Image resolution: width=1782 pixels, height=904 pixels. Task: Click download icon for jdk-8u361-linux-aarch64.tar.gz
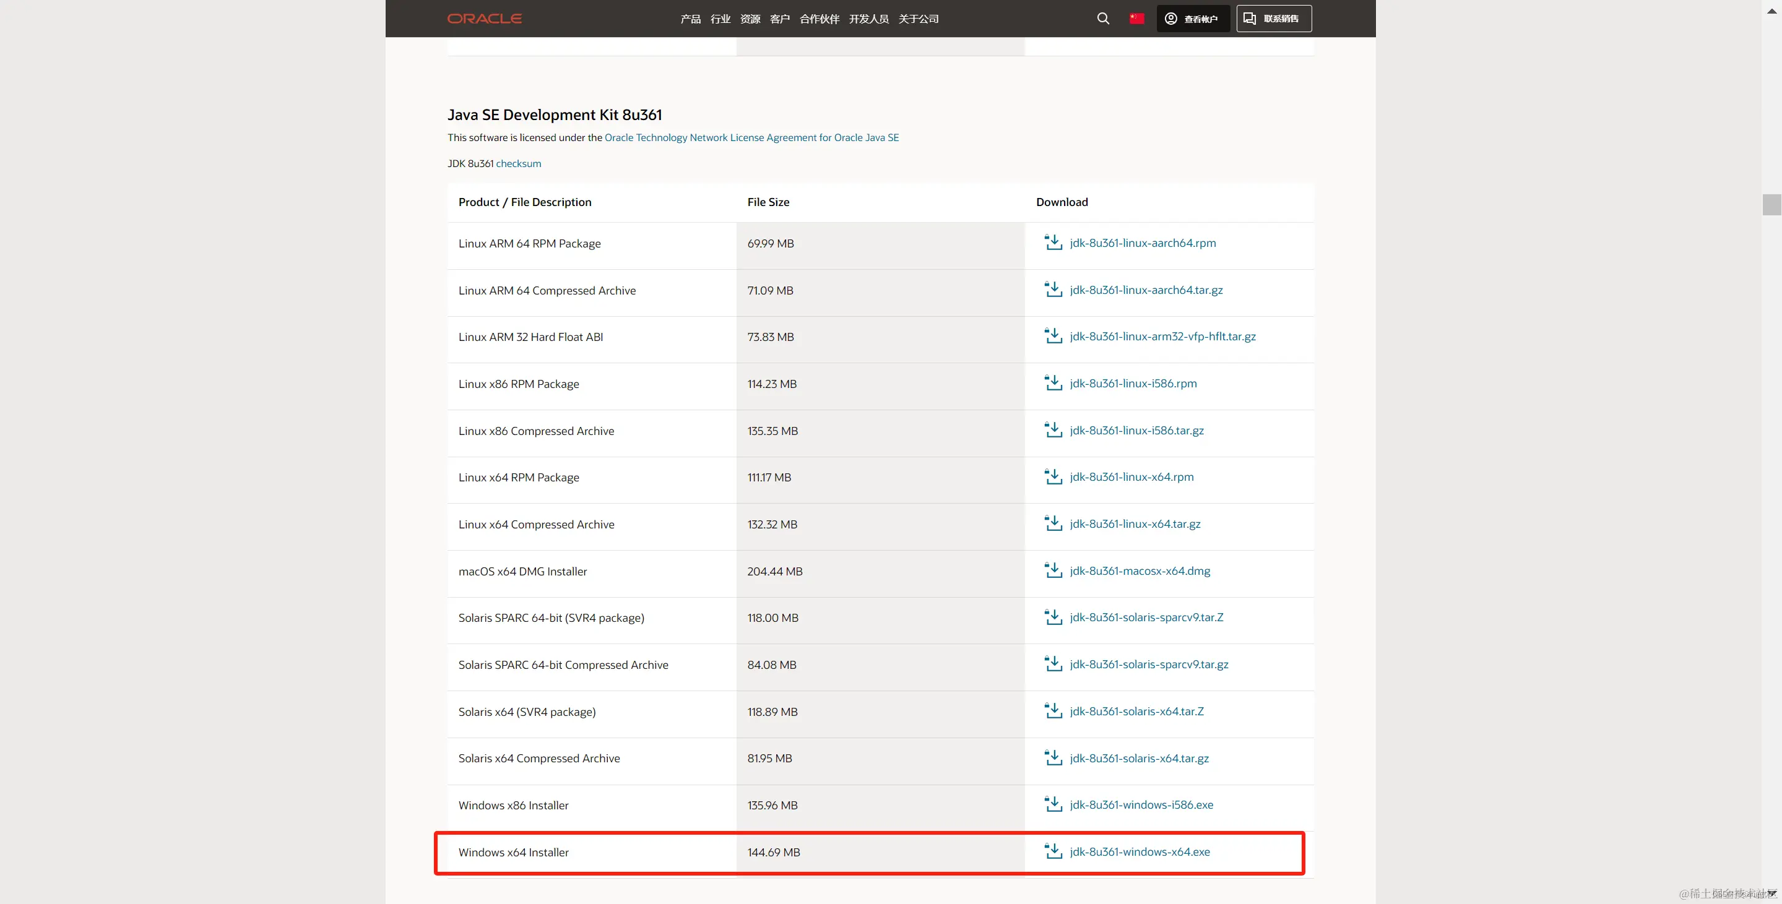click(x=1053, y=289)
